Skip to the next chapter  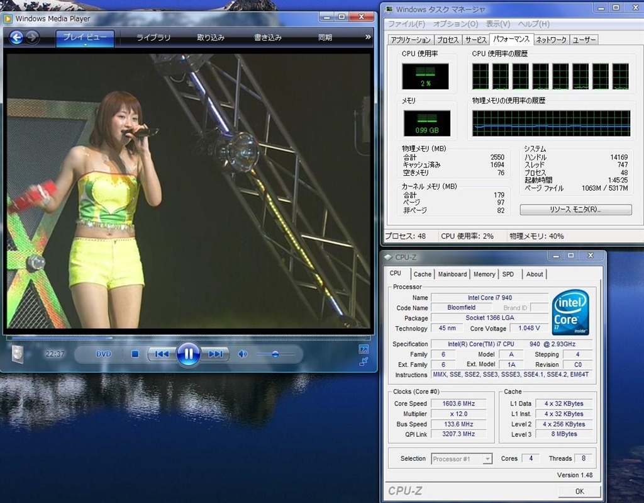(x=216, y=354)
